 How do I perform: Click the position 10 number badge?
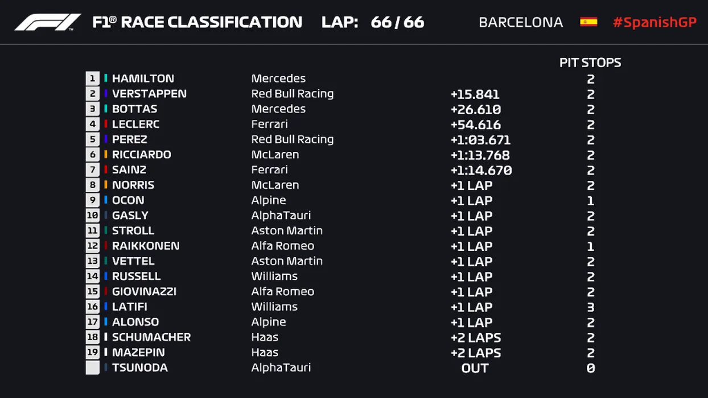pos(92,215)
